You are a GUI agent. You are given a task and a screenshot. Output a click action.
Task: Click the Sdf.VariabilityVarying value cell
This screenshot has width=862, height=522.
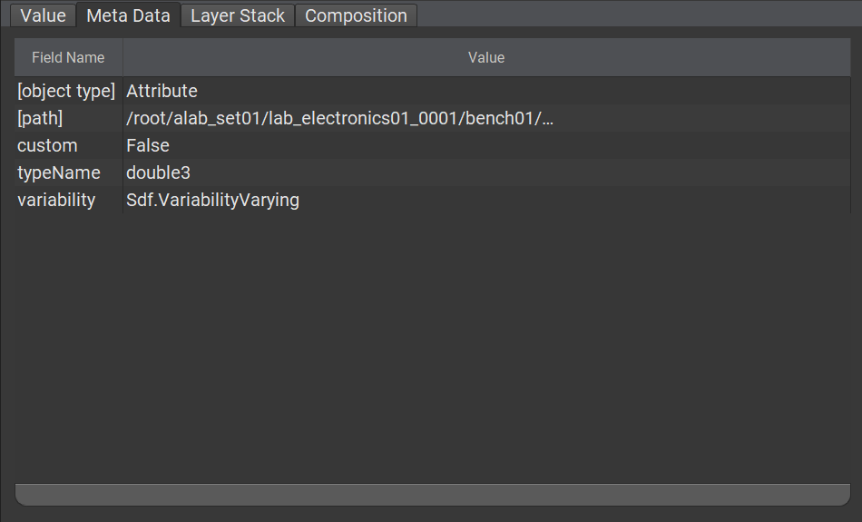(486, 200)
